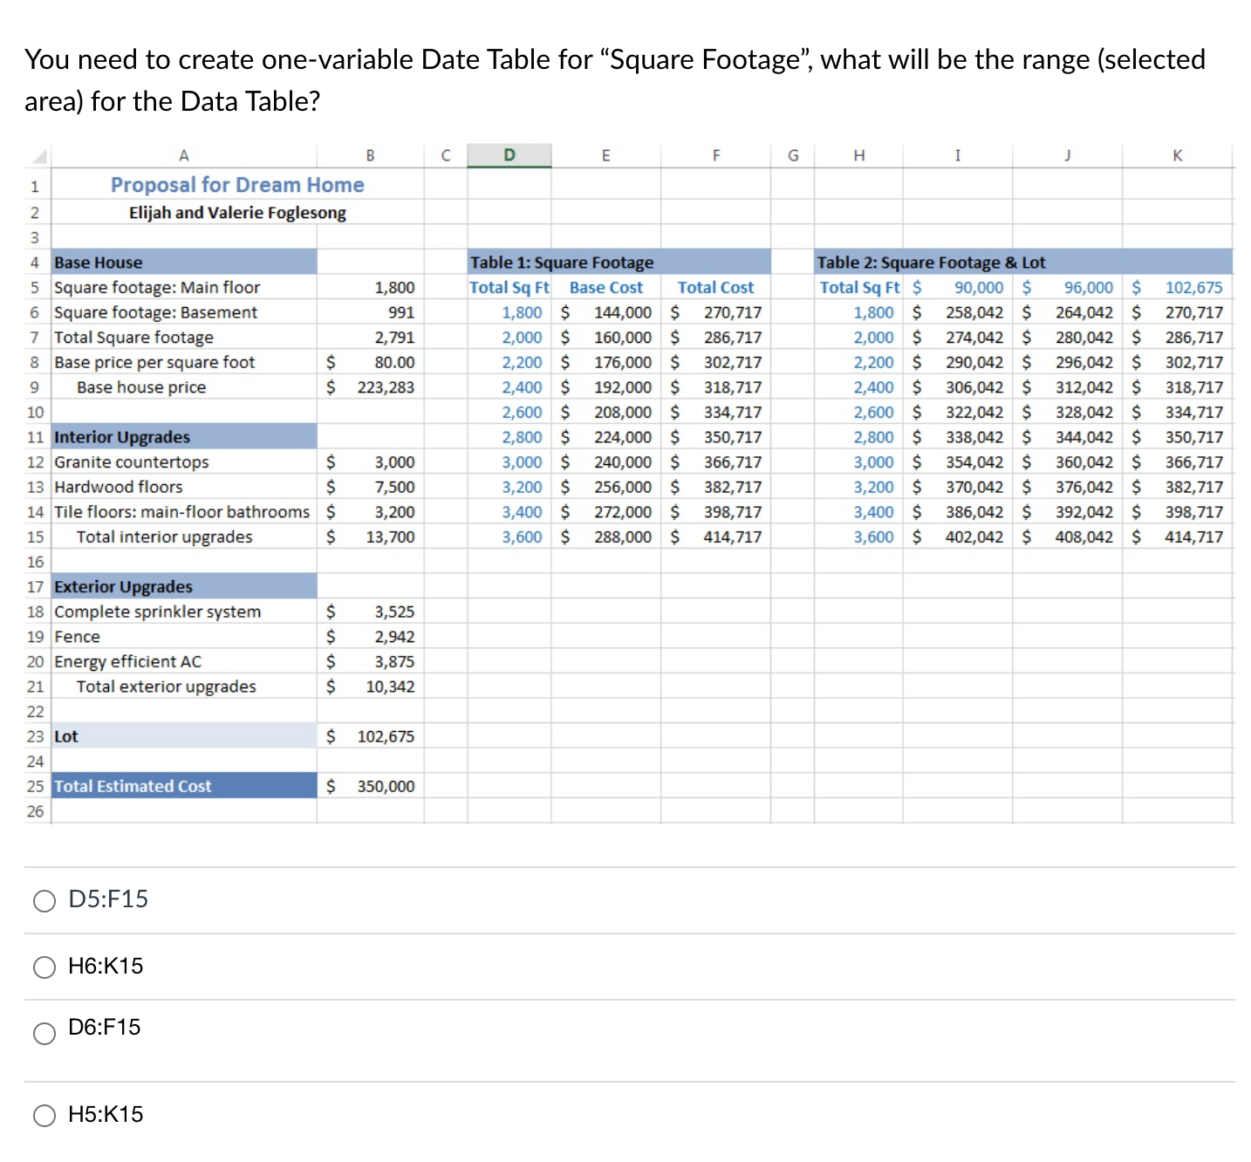This screenshot has width=1251, height=1162.
Task: Click the 102,675 lot value in column B
Action: click(371, 735)
